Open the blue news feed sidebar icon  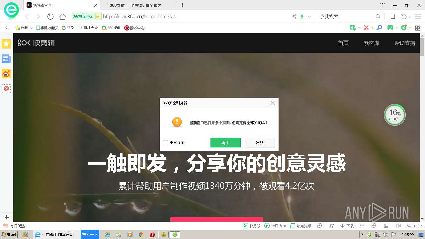(6, 59)
